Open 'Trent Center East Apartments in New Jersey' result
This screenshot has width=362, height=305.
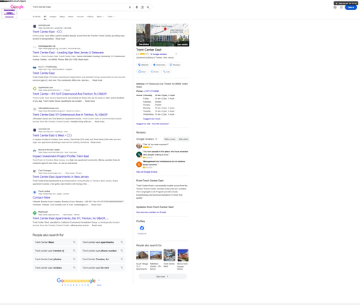[61, 177]
